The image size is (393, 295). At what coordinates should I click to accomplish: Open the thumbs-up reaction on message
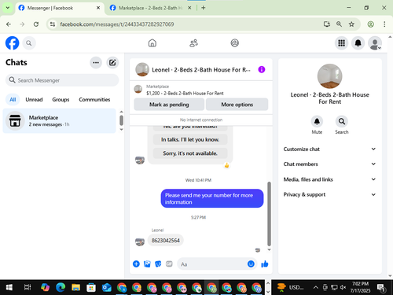(x=226, y=165)
